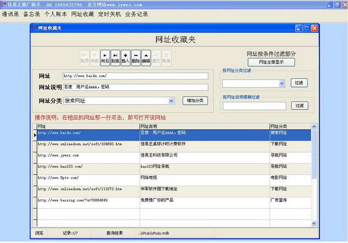Close the 网址收藏夹 child window
This screenshot has width=348, height=243.
pos(315,28)
